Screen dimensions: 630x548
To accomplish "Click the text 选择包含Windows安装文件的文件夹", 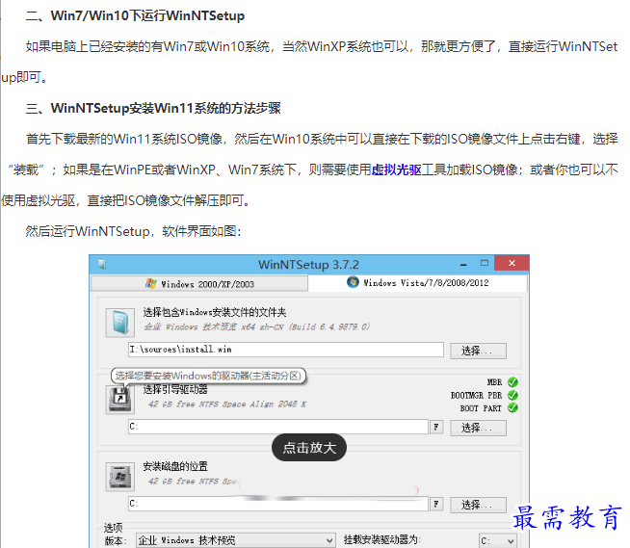I will pos(215,312).
